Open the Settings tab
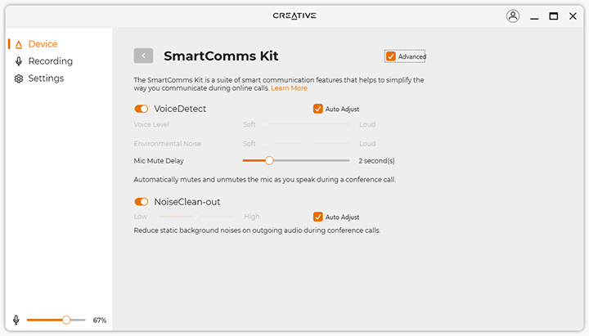The image size is (589, 336). click(x=46, y=78)
